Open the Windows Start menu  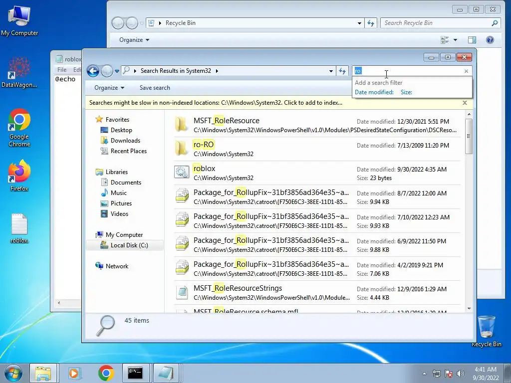13,373
